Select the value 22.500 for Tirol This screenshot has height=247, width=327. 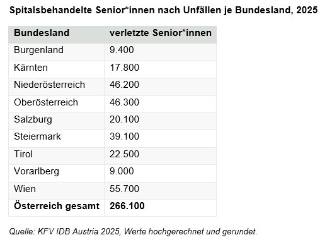124,154
